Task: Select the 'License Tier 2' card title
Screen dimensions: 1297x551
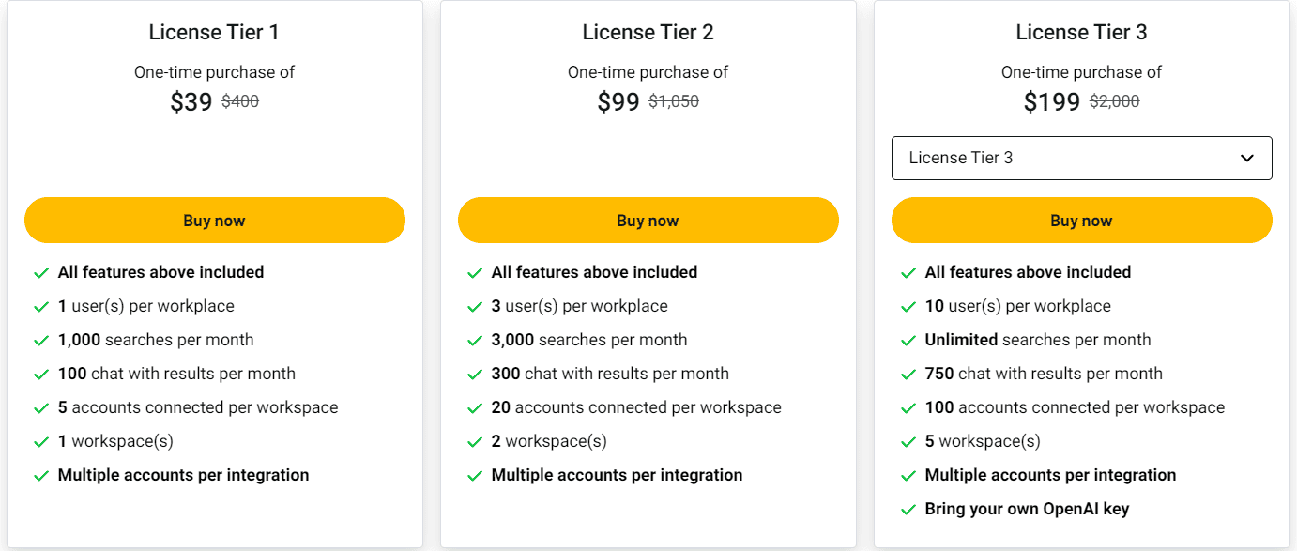Action: pyautogui.click(x=648, y=32)
